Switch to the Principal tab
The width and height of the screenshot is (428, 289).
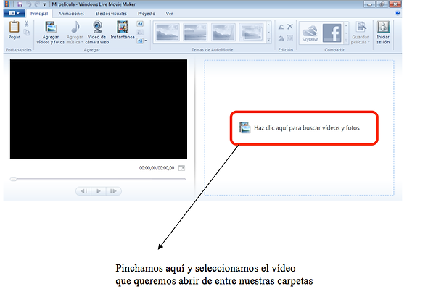[x=39, y=14]
